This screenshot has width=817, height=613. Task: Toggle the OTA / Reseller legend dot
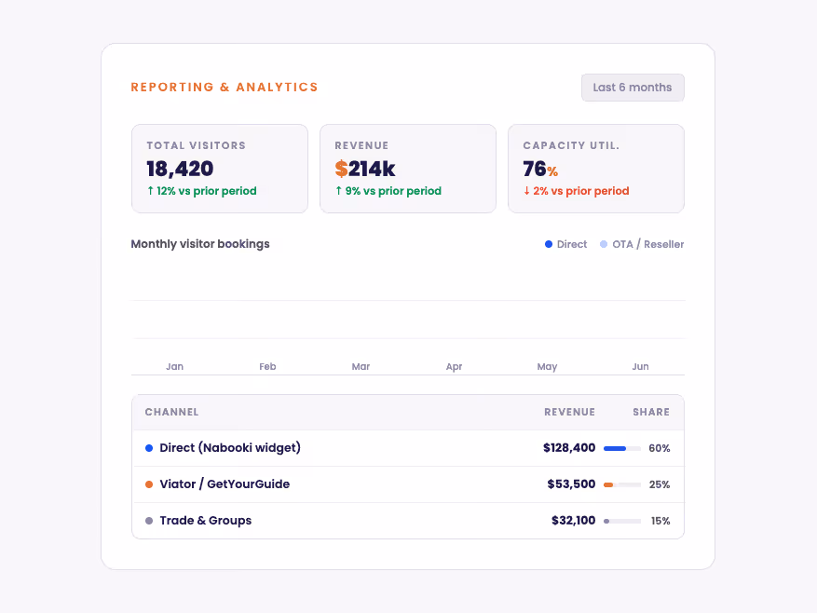coord(604,244)
